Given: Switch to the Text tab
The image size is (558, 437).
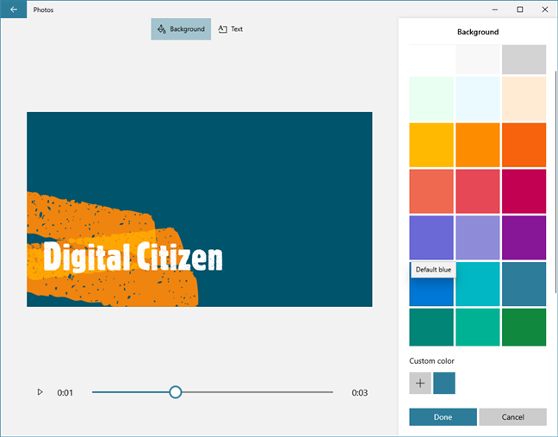Looking at the screenshot, I should pos(231,28).
